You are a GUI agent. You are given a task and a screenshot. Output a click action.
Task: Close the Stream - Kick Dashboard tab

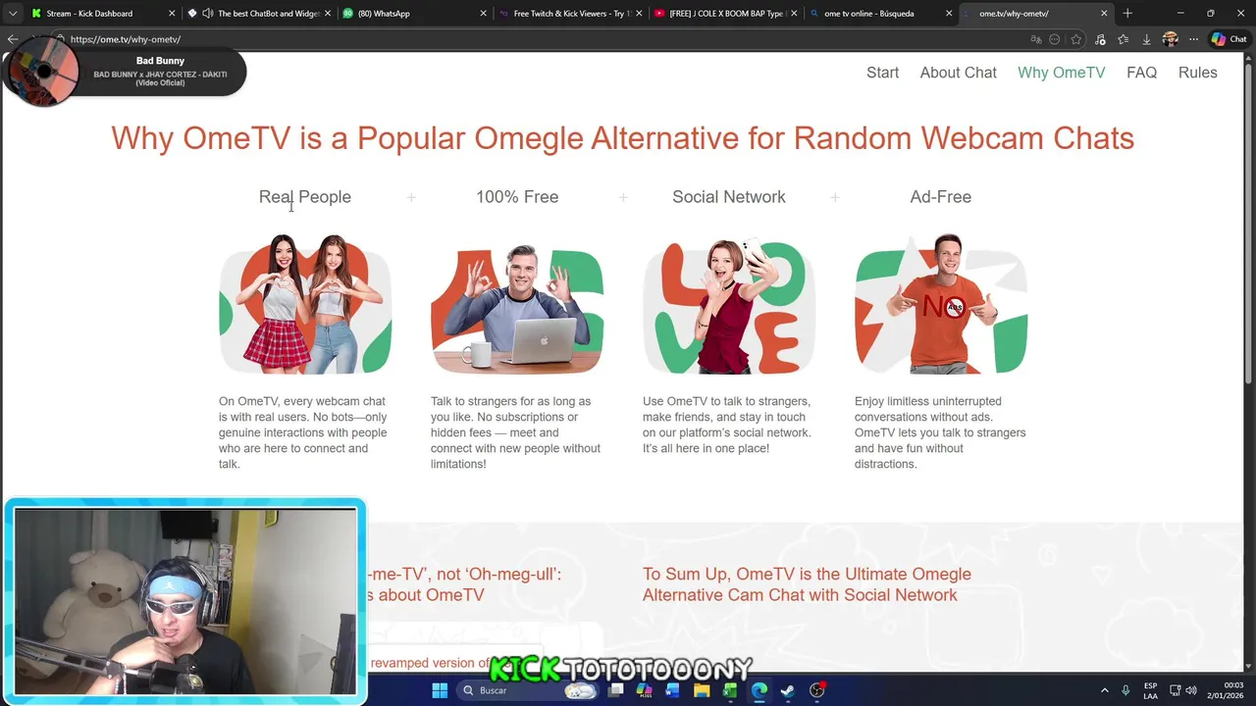[x=173, y=14]
